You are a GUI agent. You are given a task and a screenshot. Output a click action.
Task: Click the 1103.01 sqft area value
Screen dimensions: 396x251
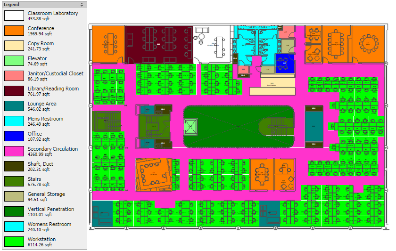pos(40,214)
